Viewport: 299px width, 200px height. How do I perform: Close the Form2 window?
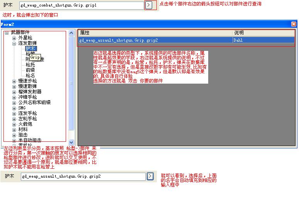294,24
